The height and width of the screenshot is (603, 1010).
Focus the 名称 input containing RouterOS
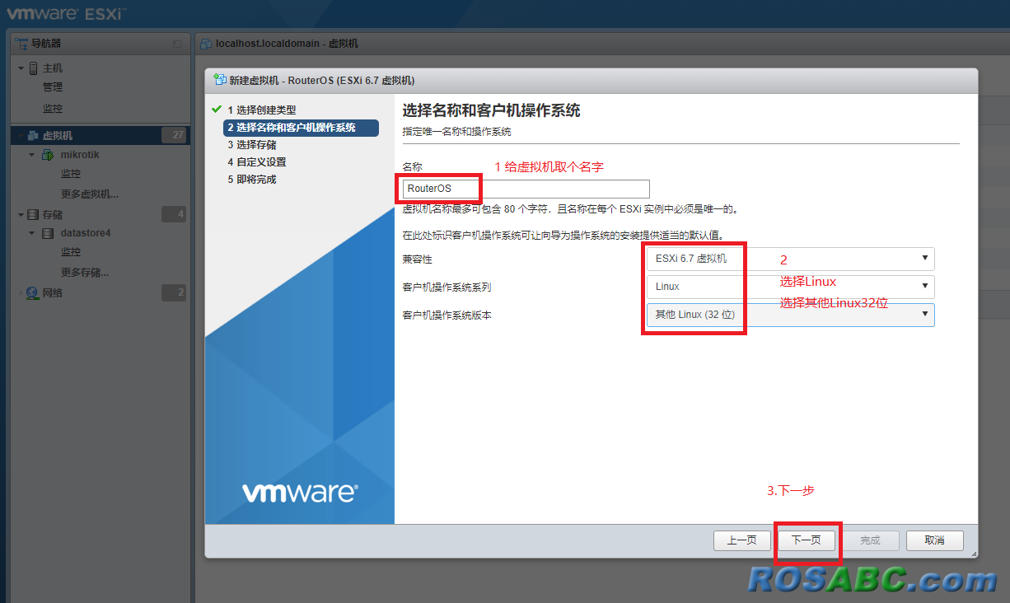point(526,189)
